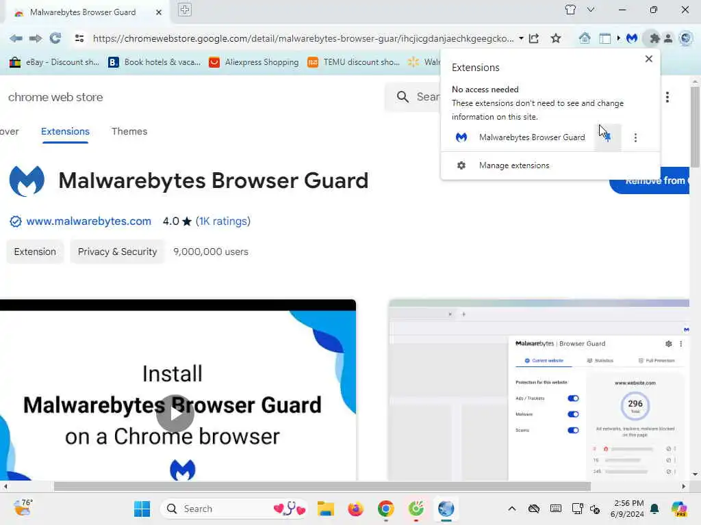Click the vertical scrollbar down arrow

point(695,474)
